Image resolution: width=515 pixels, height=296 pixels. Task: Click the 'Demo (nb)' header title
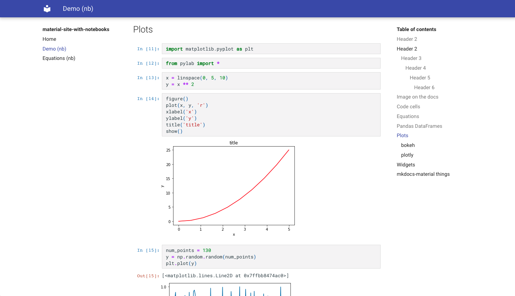(78, 8)
